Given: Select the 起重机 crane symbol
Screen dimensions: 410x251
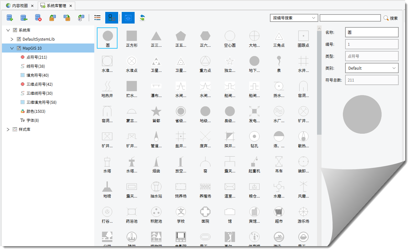Looking at the screenshot, I should 254,164.
